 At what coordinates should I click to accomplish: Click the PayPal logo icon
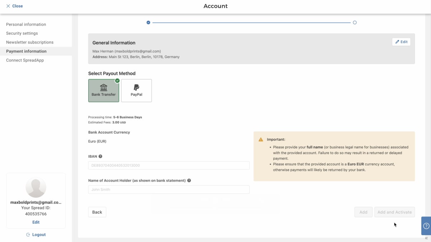coord(136,87)
